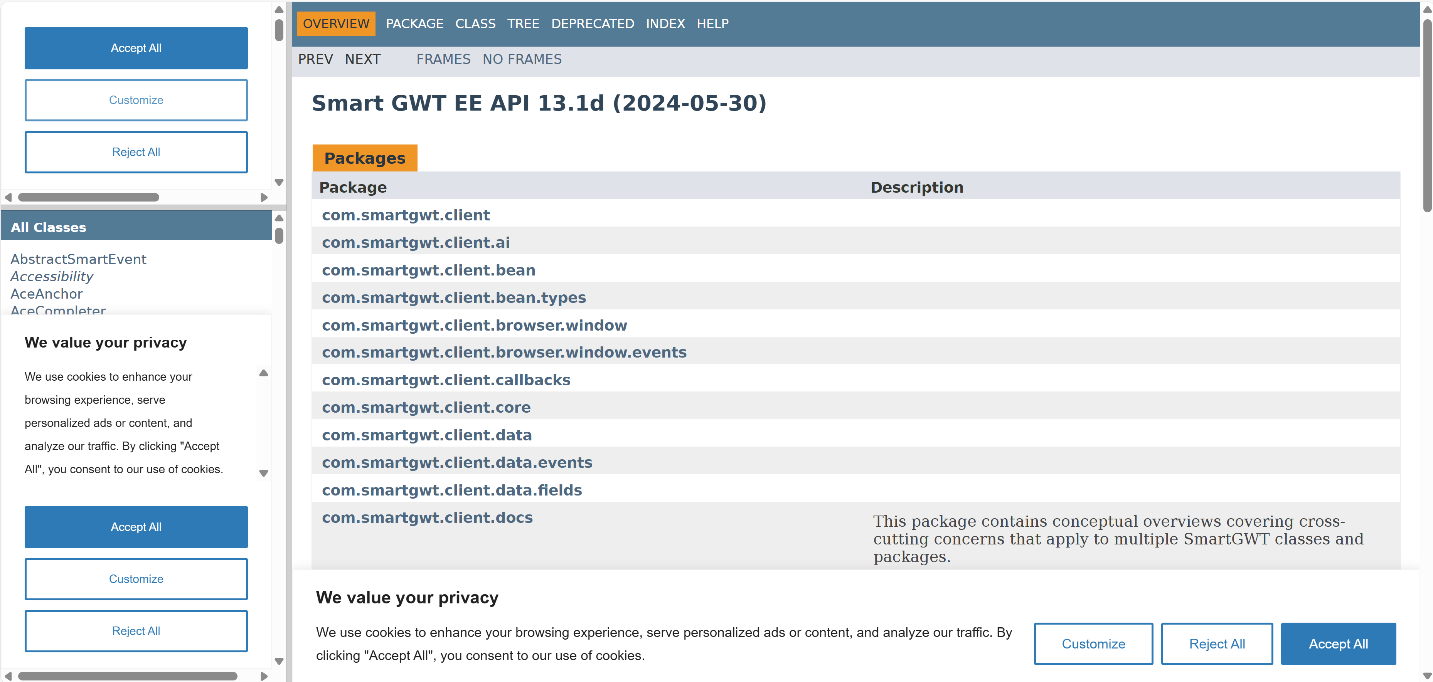Click Accept All in main bottom banner
Viewport: 1433px width, 682px height.
pyautogui.click(x=1339, y=643)
